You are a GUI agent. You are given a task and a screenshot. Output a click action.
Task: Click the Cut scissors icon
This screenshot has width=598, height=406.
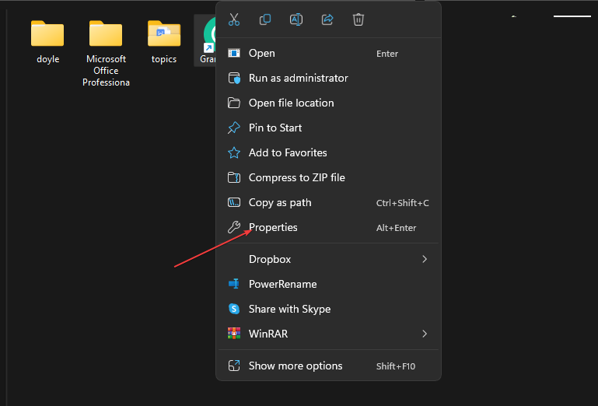[x=234, y=19]
